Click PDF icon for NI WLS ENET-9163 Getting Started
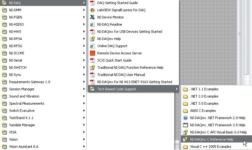The width and height of the screenshot is (252, 150). point(93,82)
